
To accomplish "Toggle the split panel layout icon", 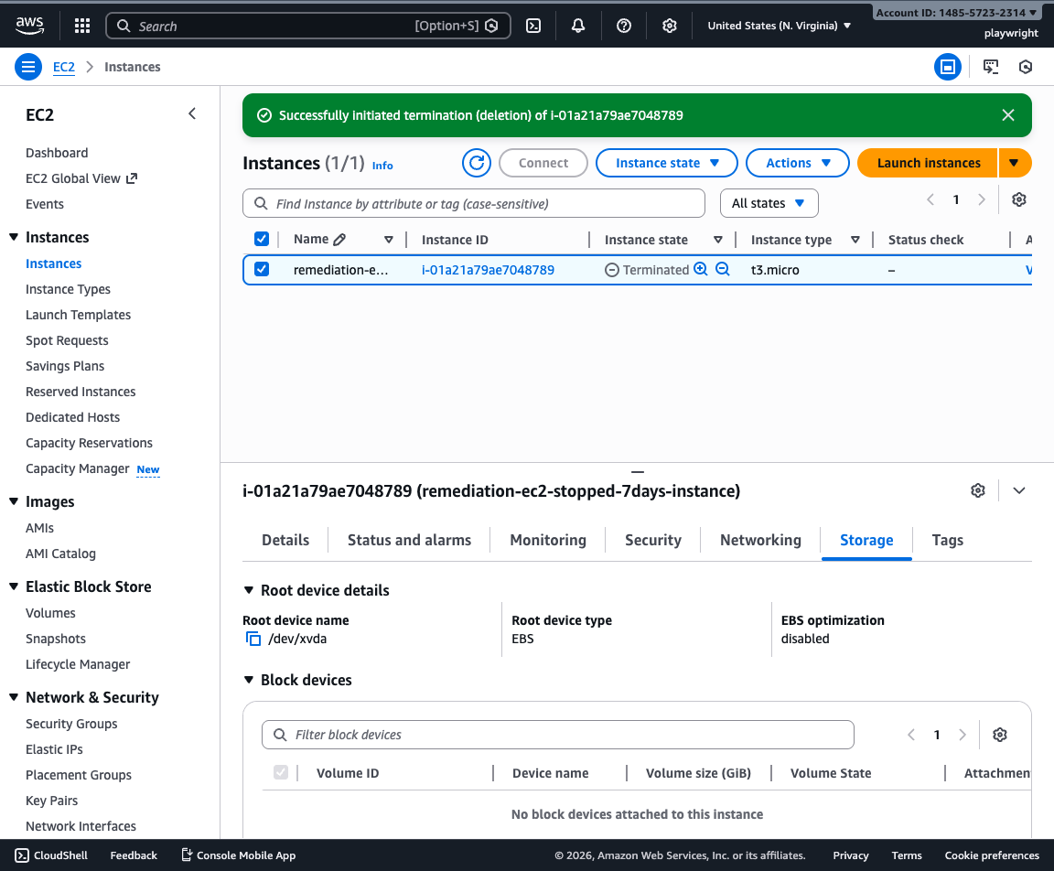I will click(949, 66).
